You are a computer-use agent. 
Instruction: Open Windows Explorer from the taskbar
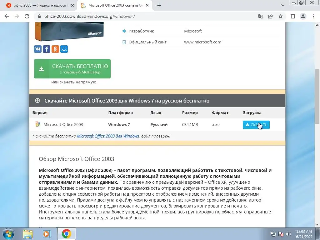[28, 234]
